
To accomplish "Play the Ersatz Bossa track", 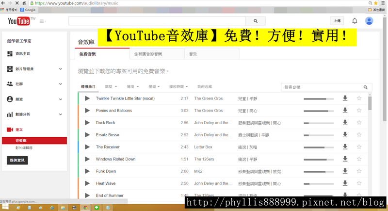I will click(87, 134).
